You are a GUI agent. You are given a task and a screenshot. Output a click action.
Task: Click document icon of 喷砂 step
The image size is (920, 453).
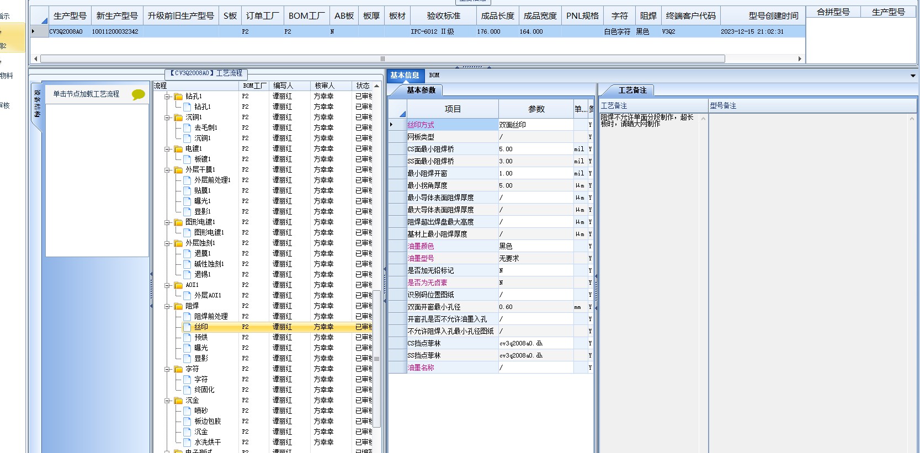pos(187,411)
